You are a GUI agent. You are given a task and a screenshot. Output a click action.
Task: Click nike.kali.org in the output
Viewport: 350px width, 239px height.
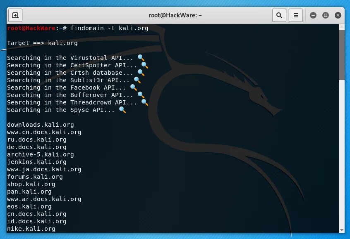[x=31, y=229]
